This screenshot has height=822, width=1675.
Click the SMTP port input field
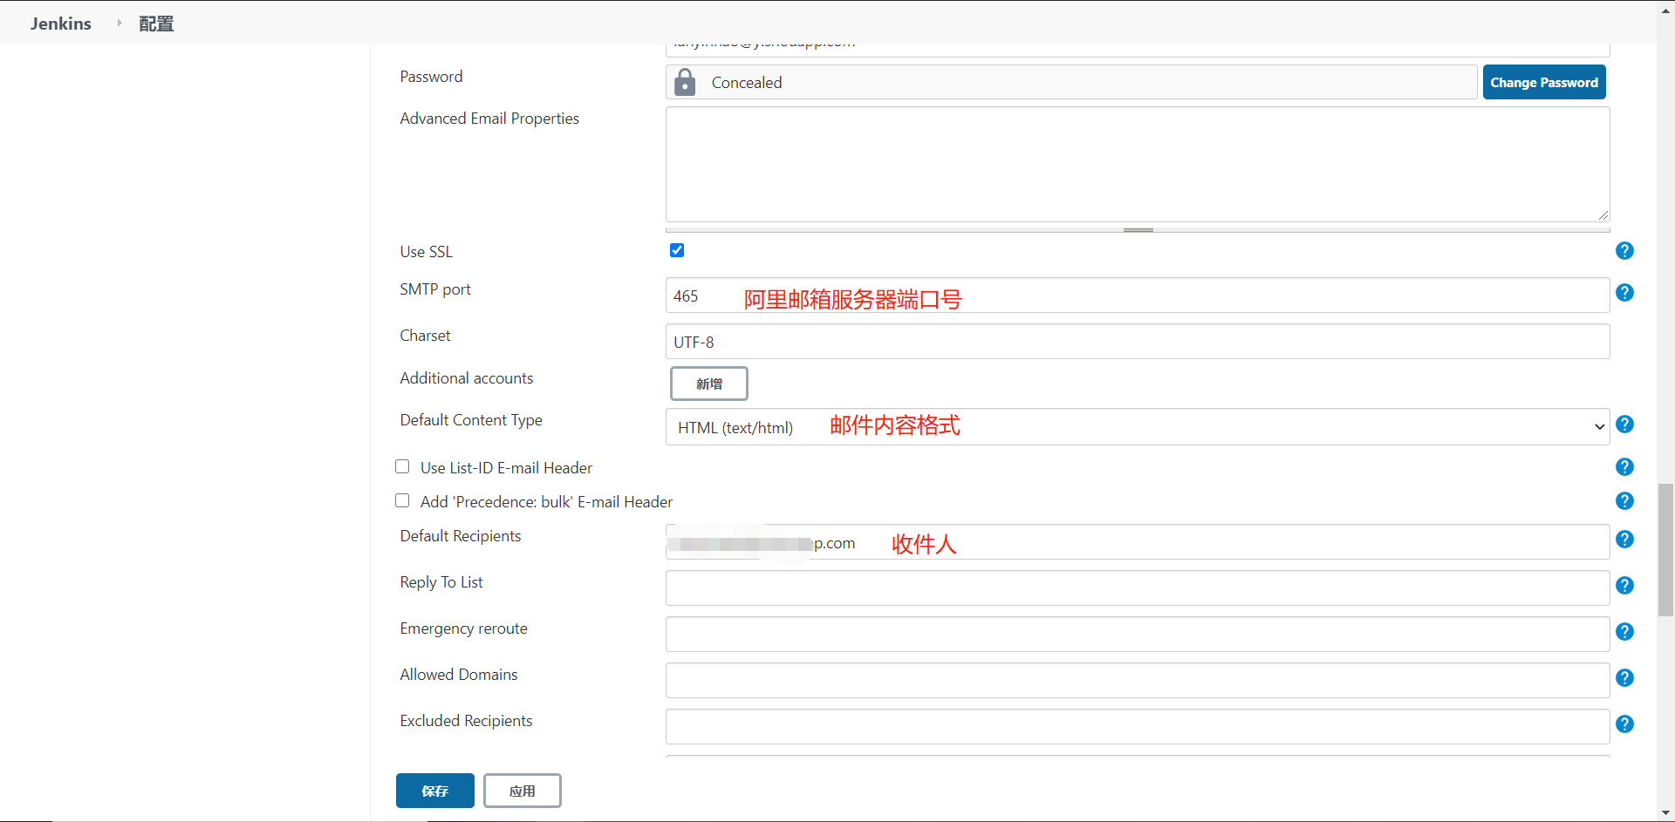coord(1138,296)
